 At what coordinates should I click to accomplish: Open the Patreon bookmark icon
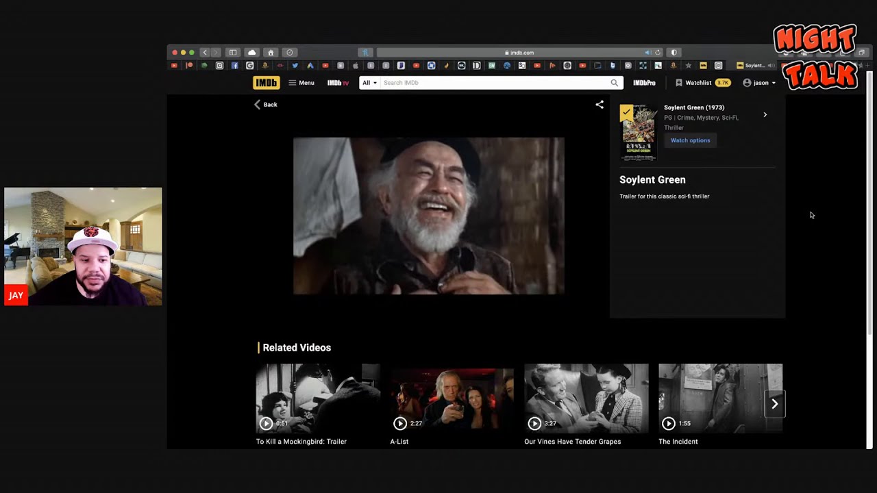pyautogui.click(x=189, y=66)
